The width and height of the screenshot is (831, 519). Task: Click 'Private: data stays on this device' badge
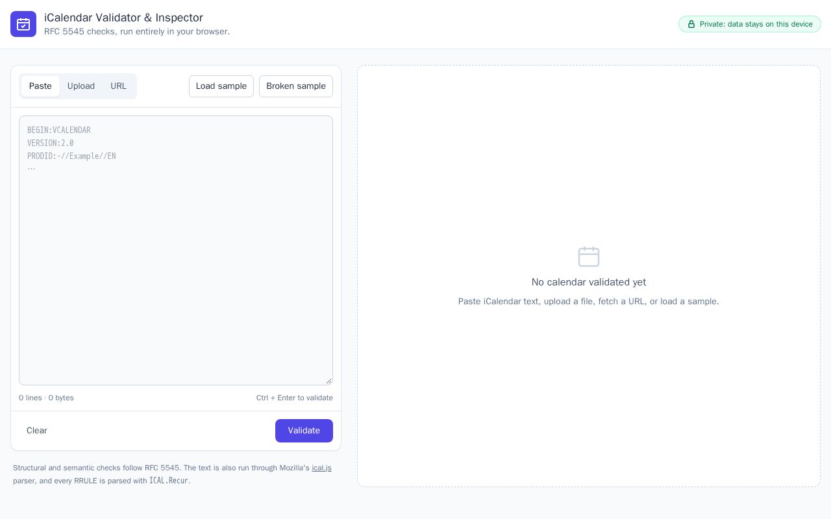[x=750, y=24]
